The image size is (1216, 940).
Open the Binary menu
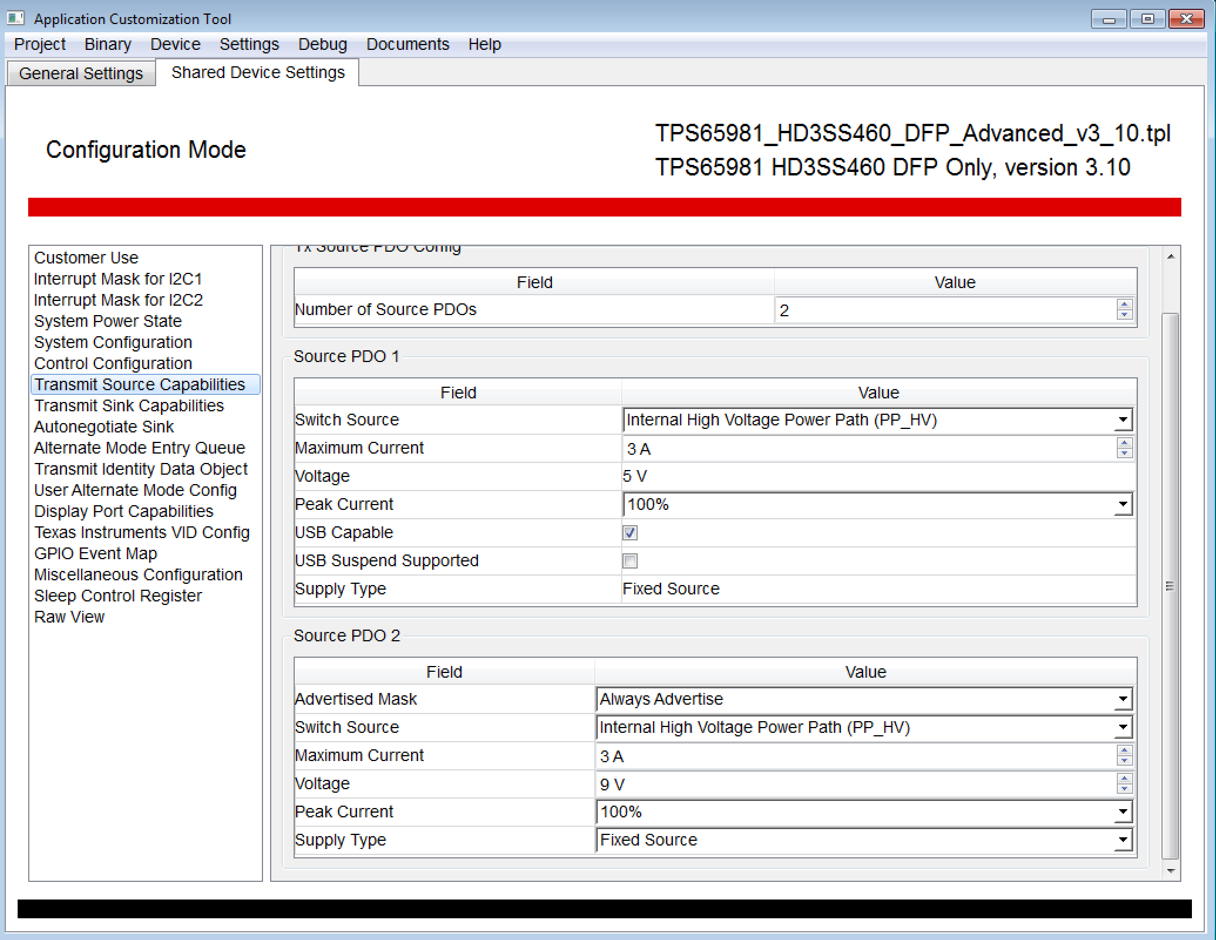pos(107,44)
